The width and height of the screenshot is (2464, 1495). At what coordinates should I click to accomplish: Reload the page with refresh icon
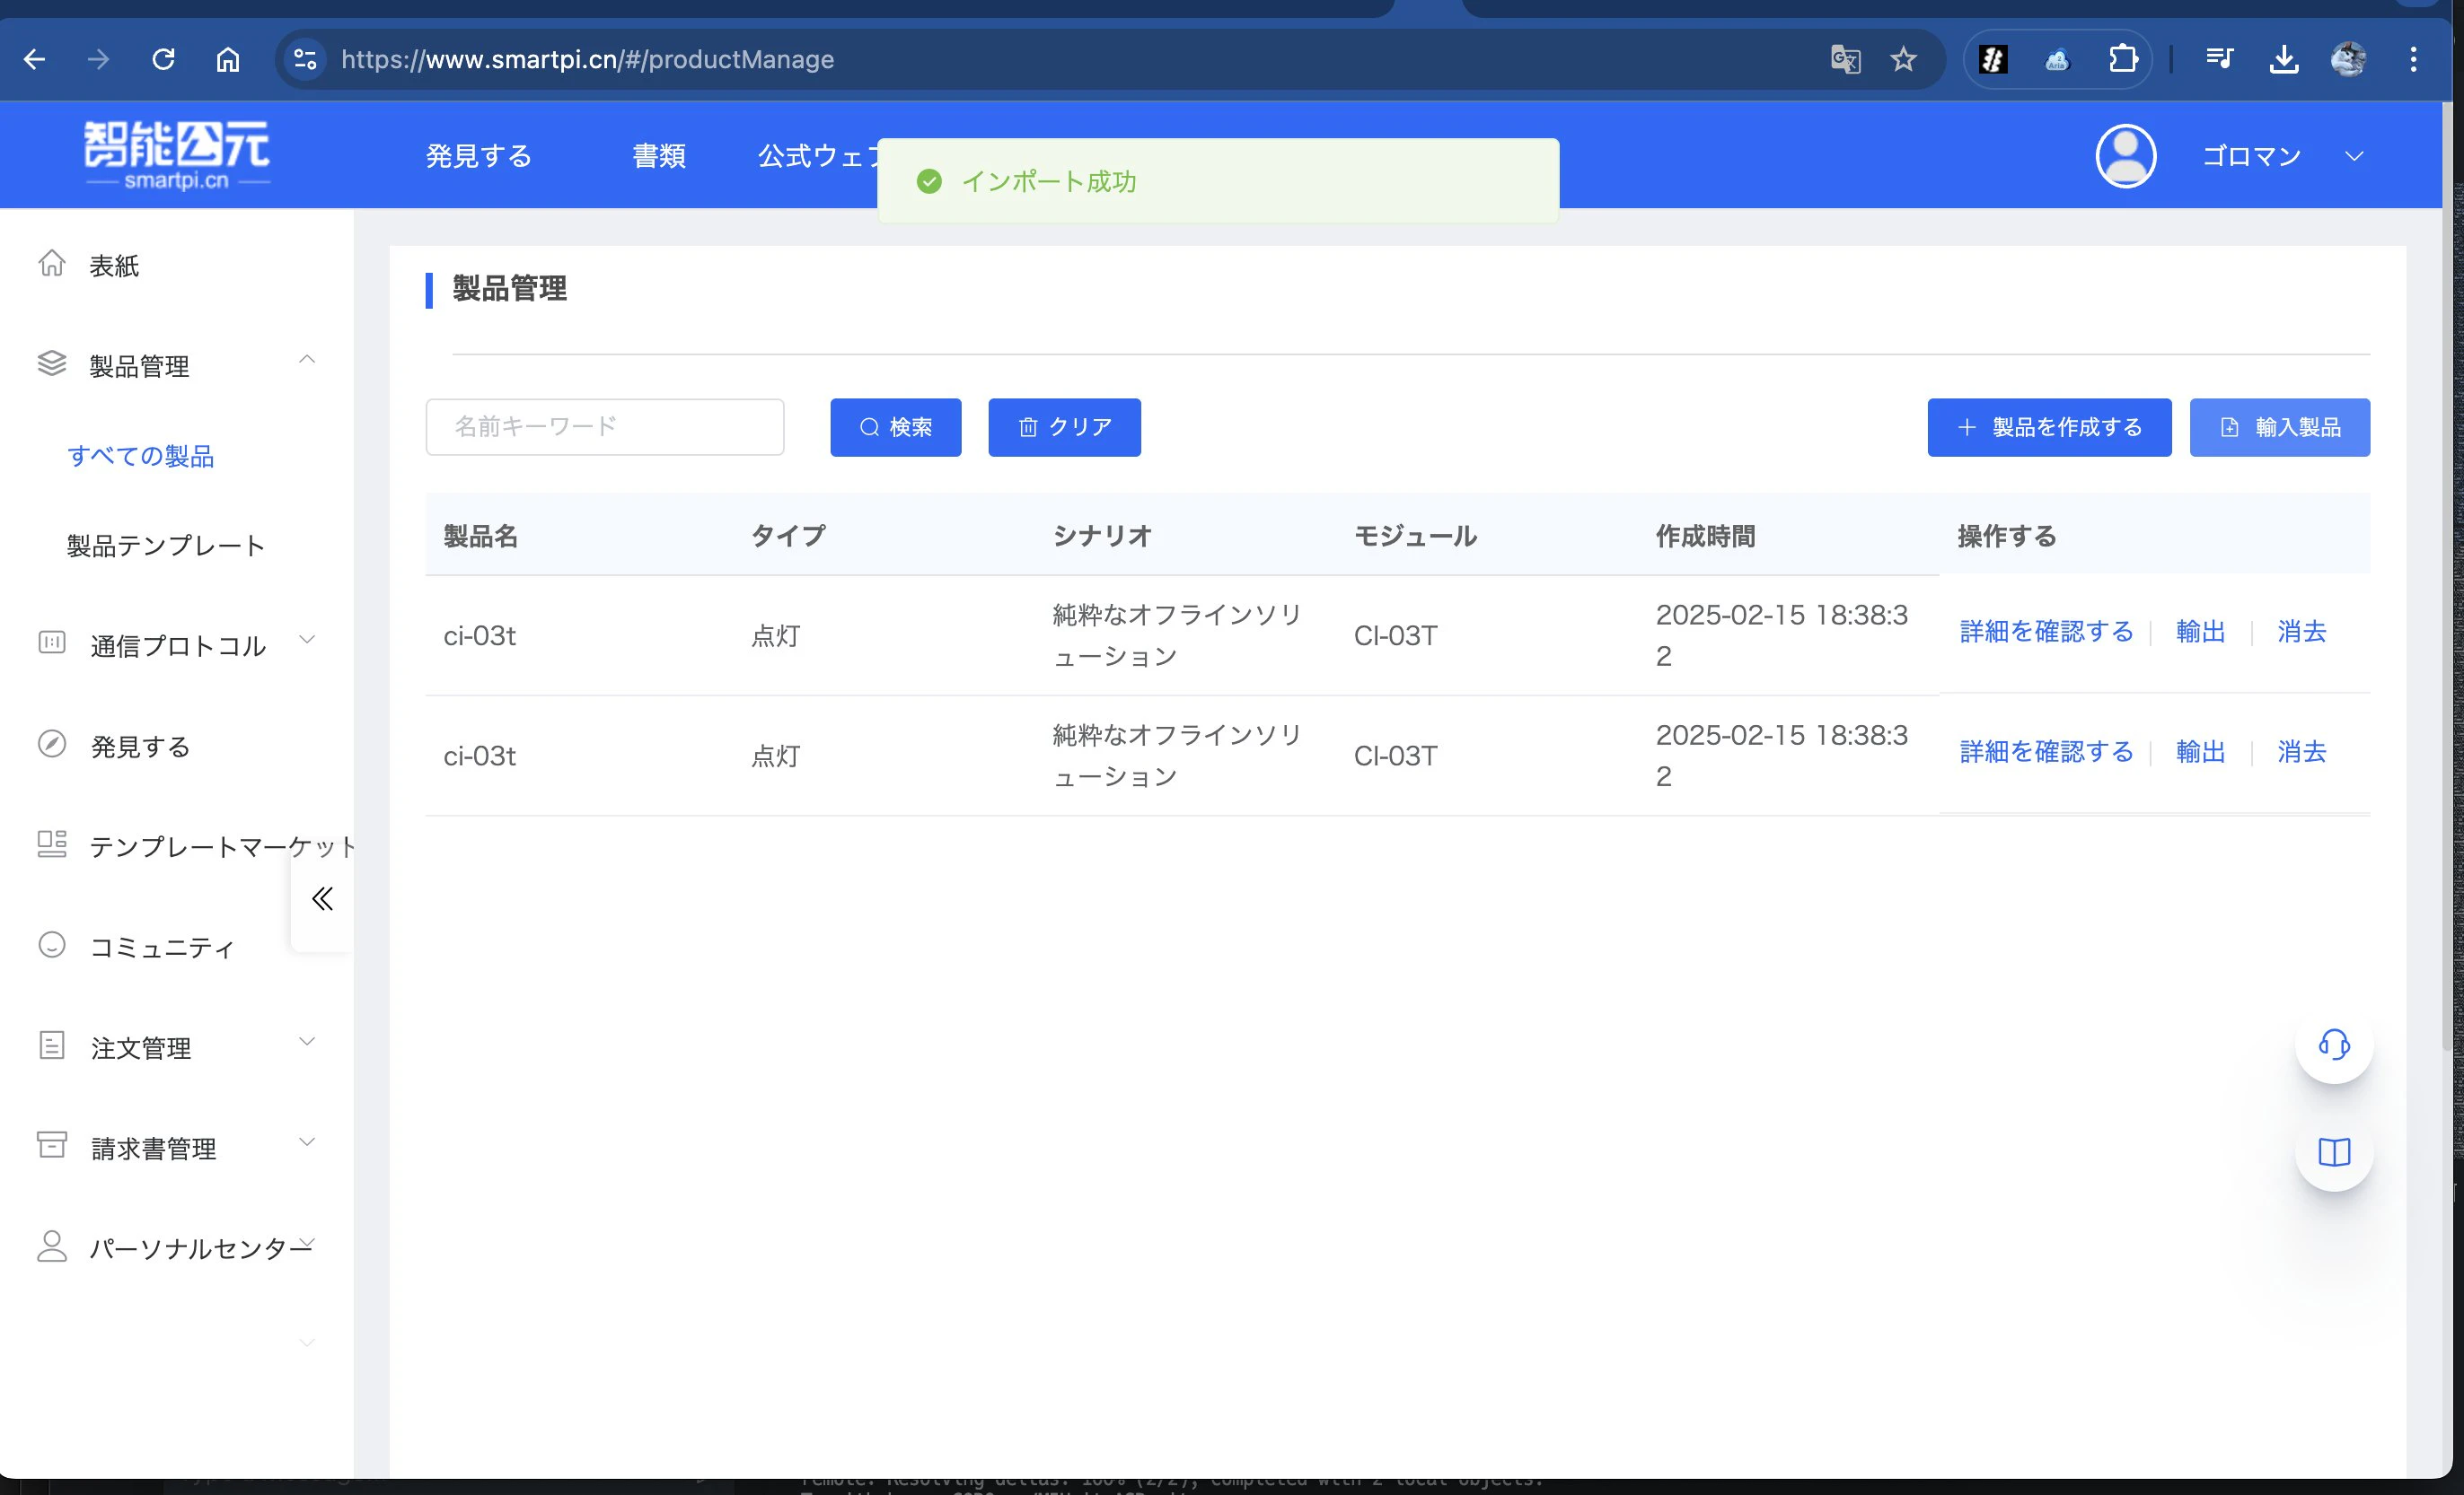click(x=164, y=60)
